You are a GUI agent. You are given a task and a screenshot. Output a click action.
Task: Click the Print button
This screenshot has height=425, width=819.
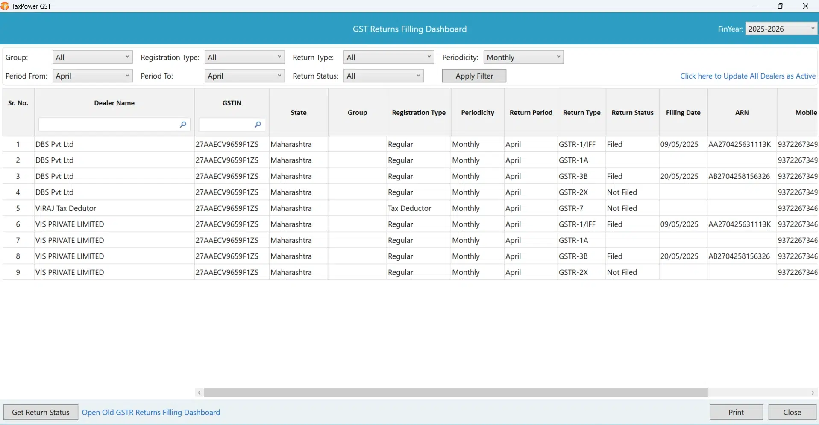coord(736,412)
